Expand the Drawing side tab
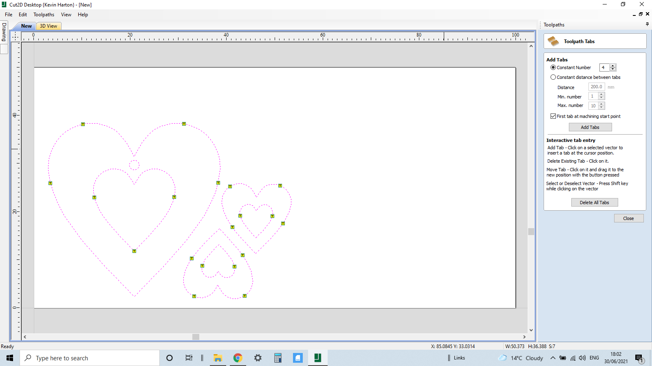 click(4, 32)
